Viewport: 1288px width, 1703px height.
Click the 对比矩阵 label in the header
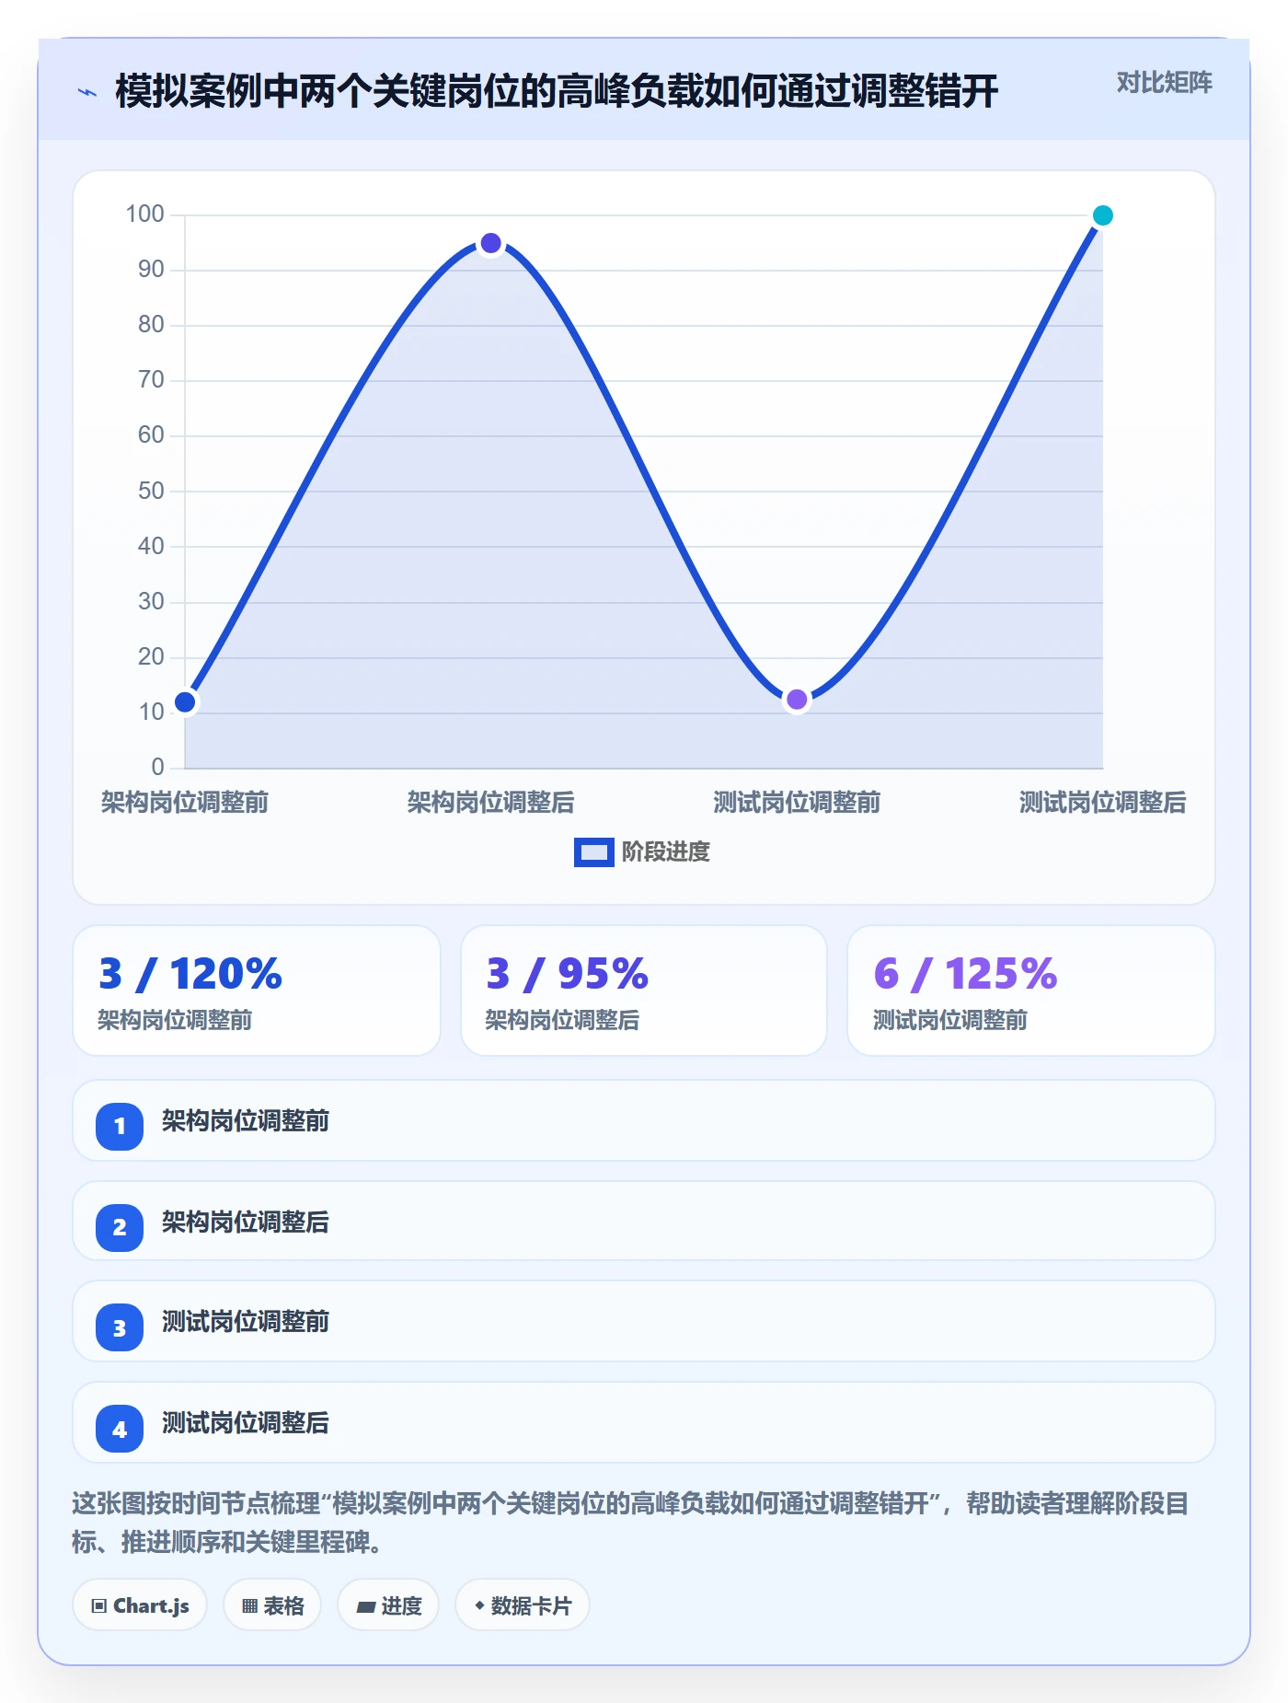point(1164,83)
